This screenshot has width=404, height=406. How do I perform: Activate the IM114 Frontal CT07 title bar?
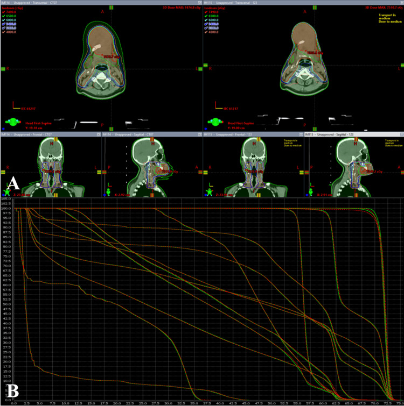51,134
